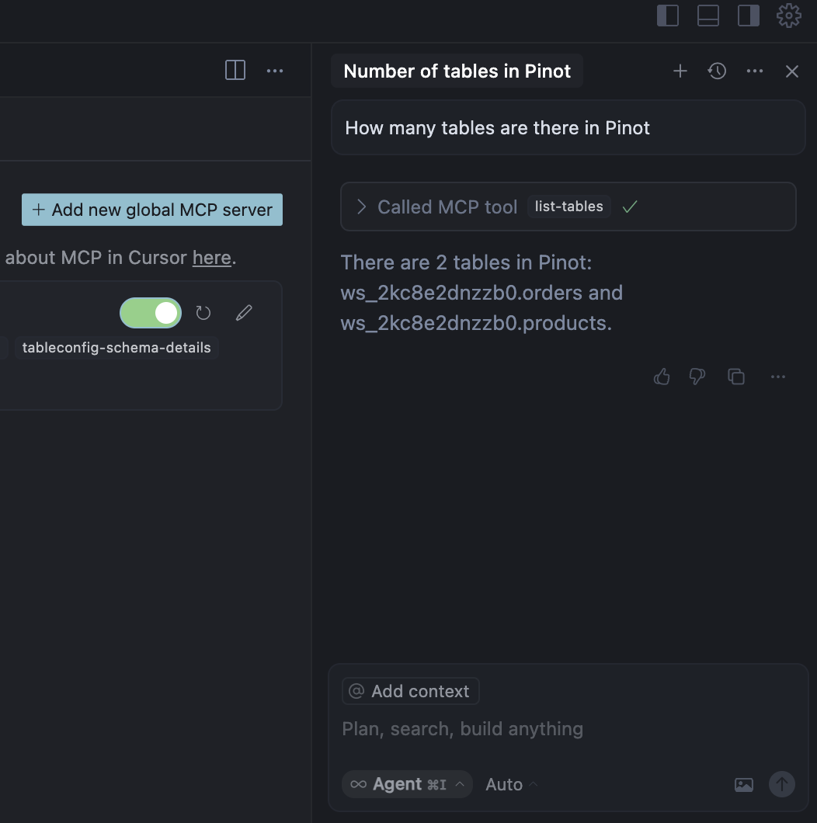The height and width of the screenshot is (823, 817).
Task: Select the Number of tables in Pinot tab
Action: 457,71
